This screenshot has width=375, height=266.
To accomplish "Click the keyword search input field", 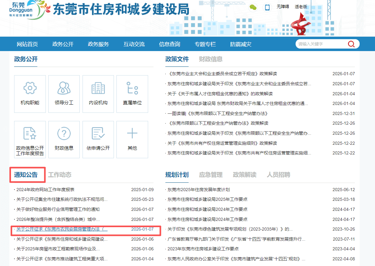I will (x=320, y=44).
